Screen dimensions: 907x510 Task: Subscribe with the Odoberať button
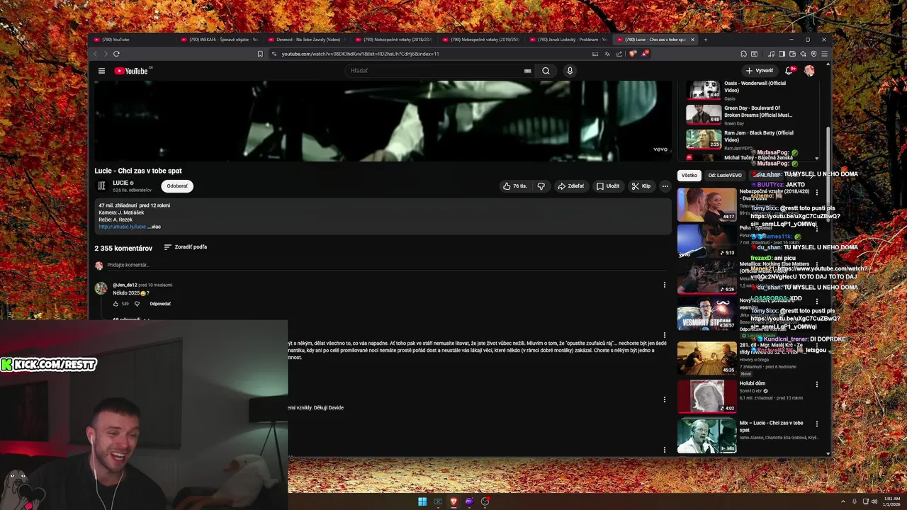pyautogui.click(x=177, y=186)
